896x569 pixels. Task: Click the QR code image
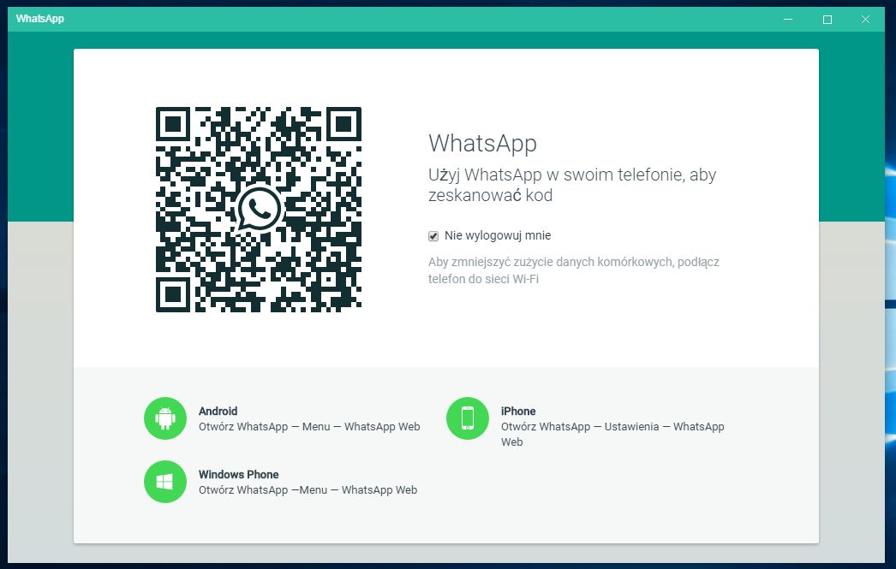pyautogui.click(x=259, y=210)
